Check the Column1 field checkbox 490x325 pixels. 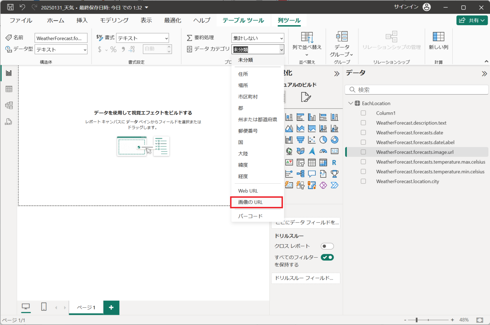[363, 113]
